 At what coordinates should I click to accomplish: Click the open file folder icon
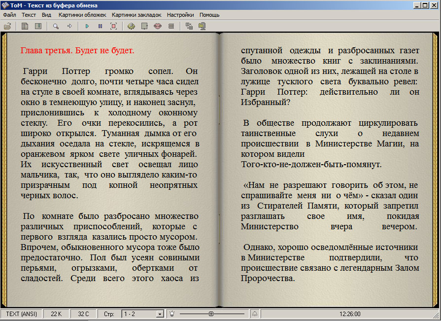point(7,26)
